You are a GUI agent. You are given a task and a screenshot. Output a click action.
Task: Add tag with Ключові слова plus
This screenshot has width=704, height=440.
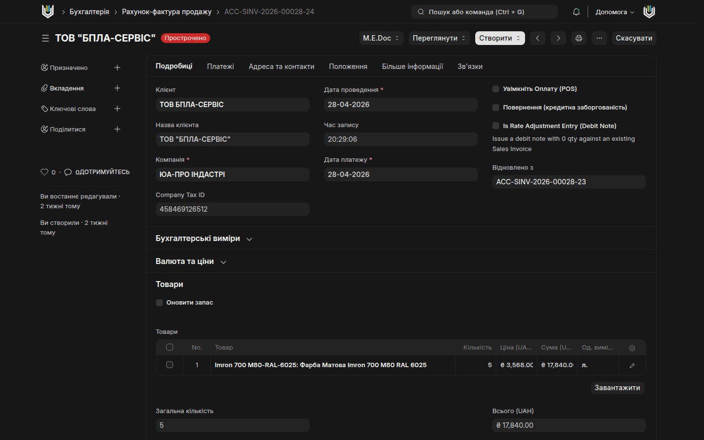tap(117, 109)
